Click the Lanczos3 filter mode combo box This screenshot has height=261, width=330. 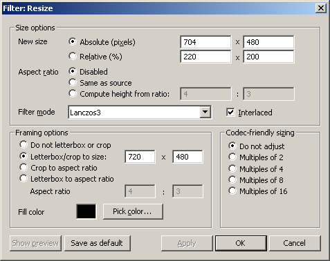(140, 113)
